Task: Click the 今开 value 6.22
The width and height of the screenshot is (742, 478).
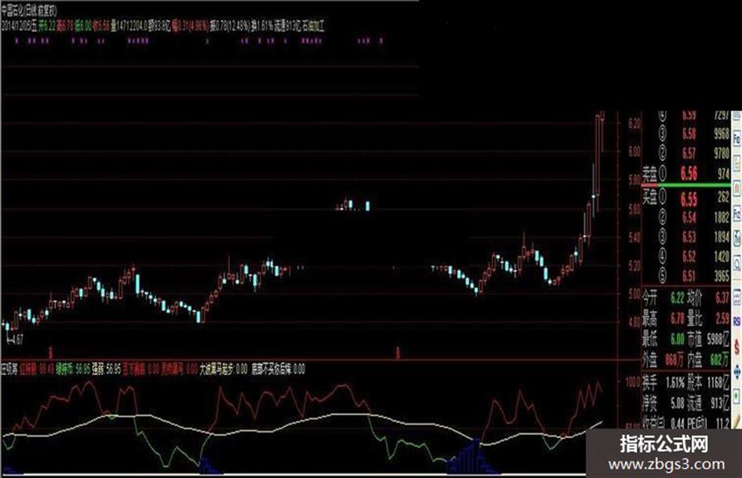Action: click(x=678, y=298)
